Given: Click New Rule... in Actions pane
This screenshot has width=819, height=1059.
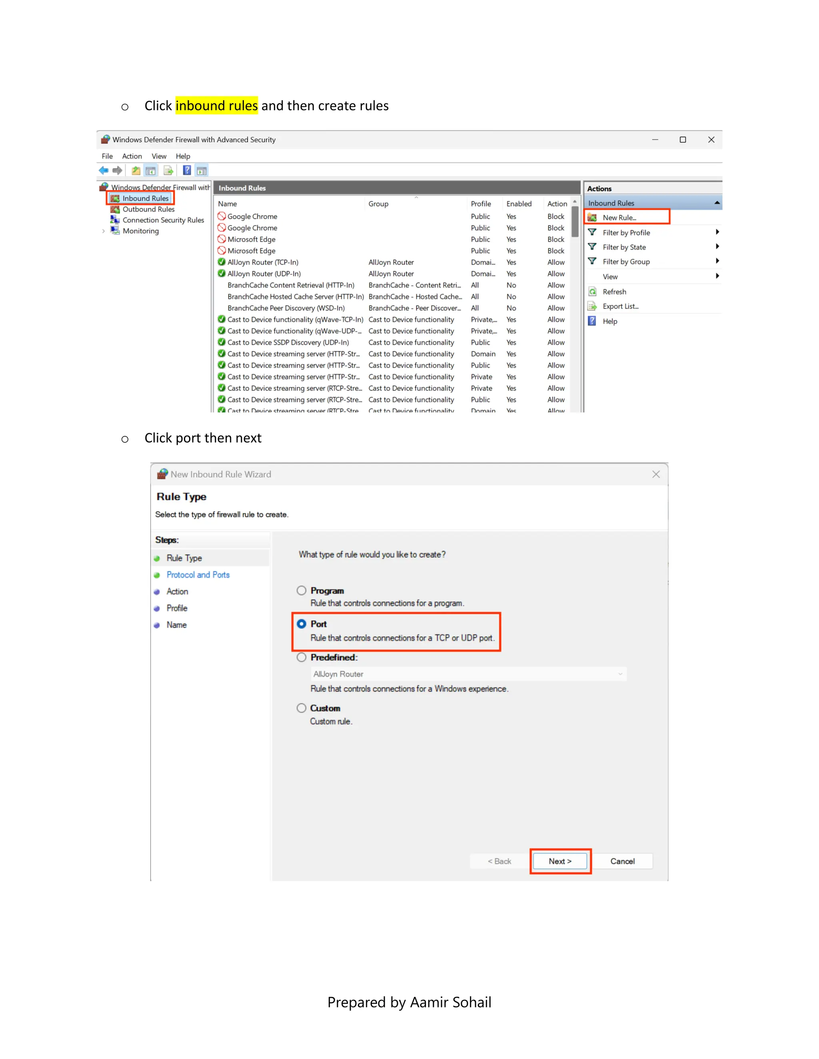Looking at the screenshot, I should coord(619,218).
